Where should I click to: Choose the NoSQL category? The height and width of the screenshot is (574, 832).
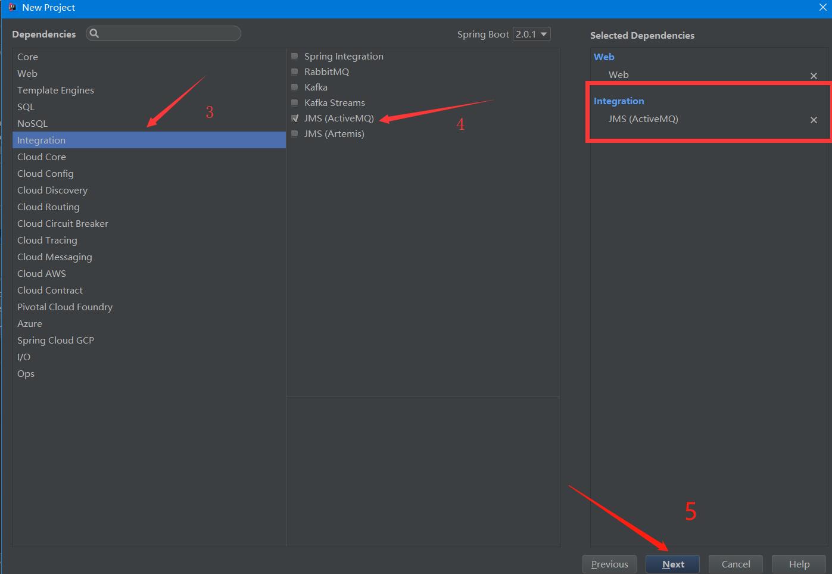[149, 123]
